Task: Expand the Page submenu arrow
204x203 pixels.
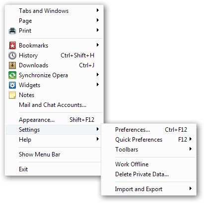Action: click(x=98, y=20)
